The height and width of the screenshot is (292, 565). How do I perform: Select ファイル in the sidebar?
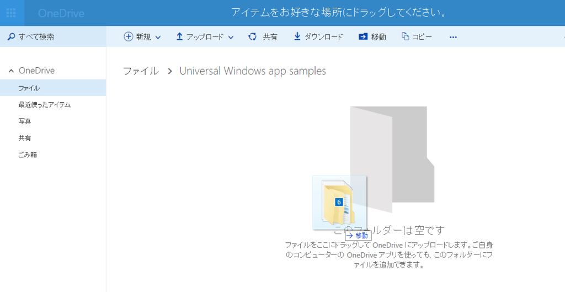coord(53,88)
